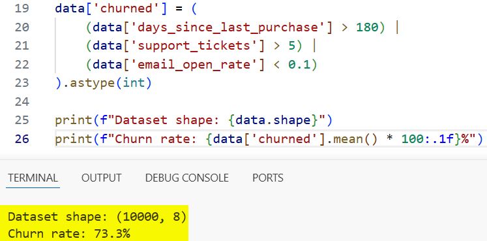Screen dimensions: 487x241
Task: Open the DEBUG CONSOLE tab
Action: tap(186, 178)
